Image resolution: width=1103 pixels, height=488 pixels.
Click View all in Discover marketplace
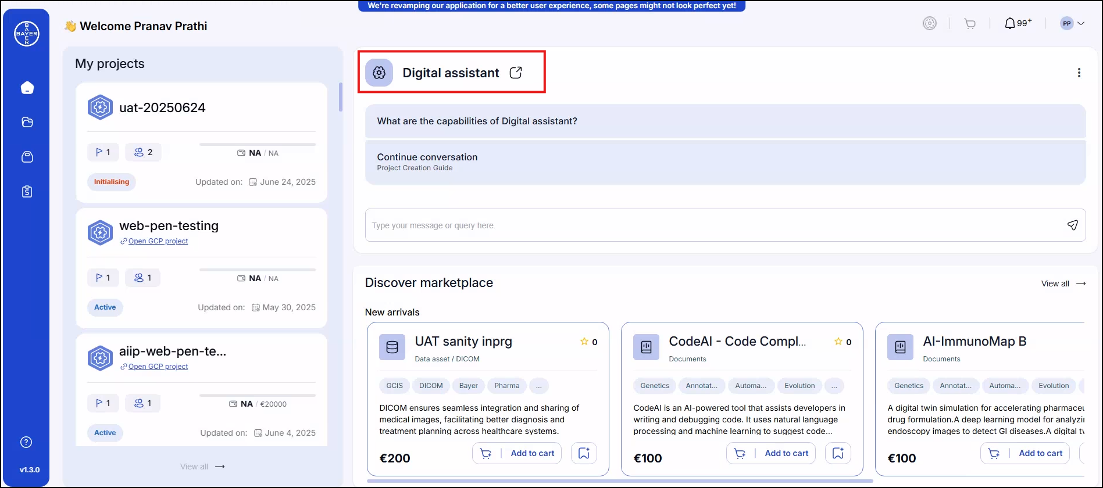pos(1063,284)
